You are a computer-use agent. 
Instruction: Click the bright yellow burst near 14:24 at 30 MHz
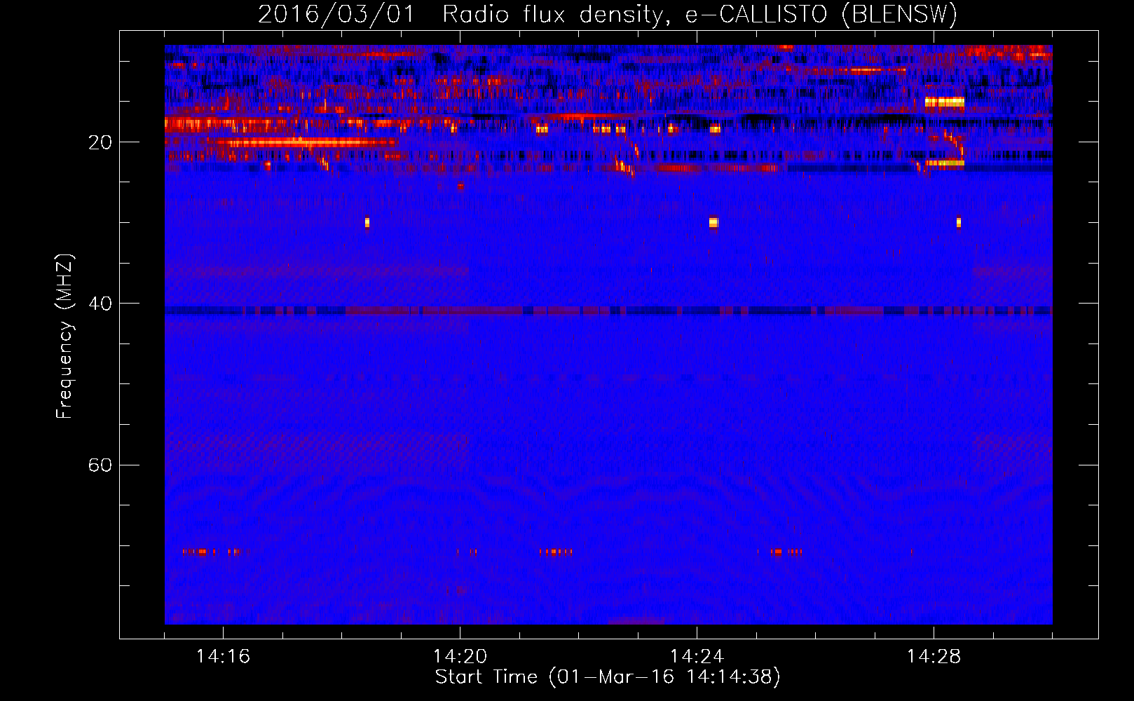click(x=713, y=223)
